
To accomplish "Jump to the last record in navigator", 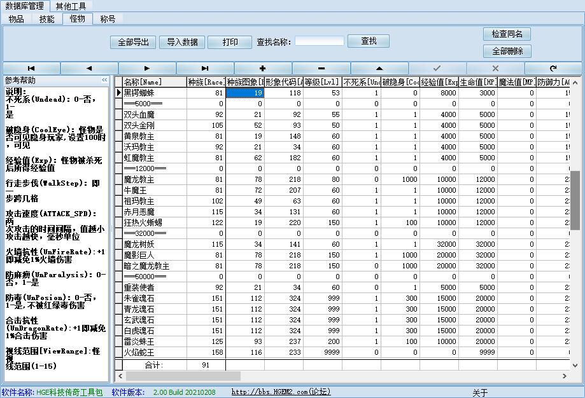I will 205,68.
